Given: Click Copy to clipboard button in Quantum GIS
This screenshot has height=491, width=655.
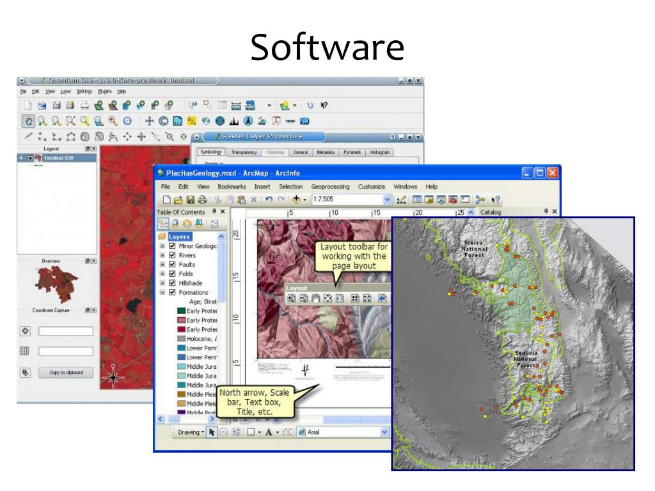Looking at the screenshot, I should [x=66, y=373].
